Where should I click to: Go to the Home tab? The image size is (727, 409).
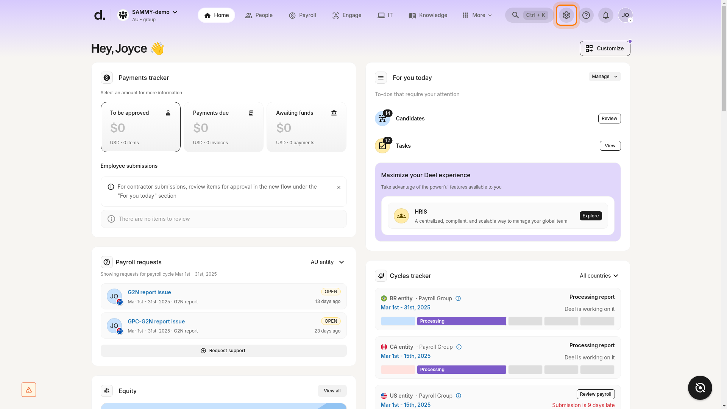pyautogui.click(x=216, y=15)
